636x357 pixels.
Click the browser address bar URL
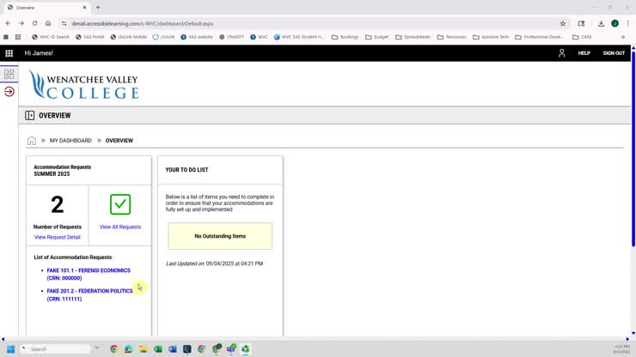tap(143, 23)
